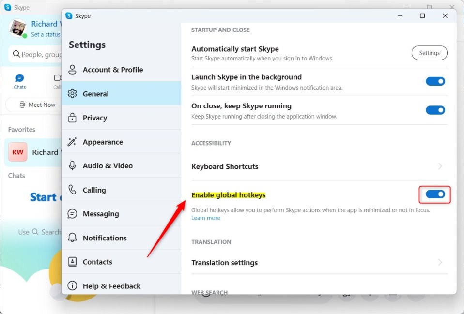Click the Help & Feedback info icon
Screen dimensions: 464x314
pyautogui.click(x=72, y=285)
